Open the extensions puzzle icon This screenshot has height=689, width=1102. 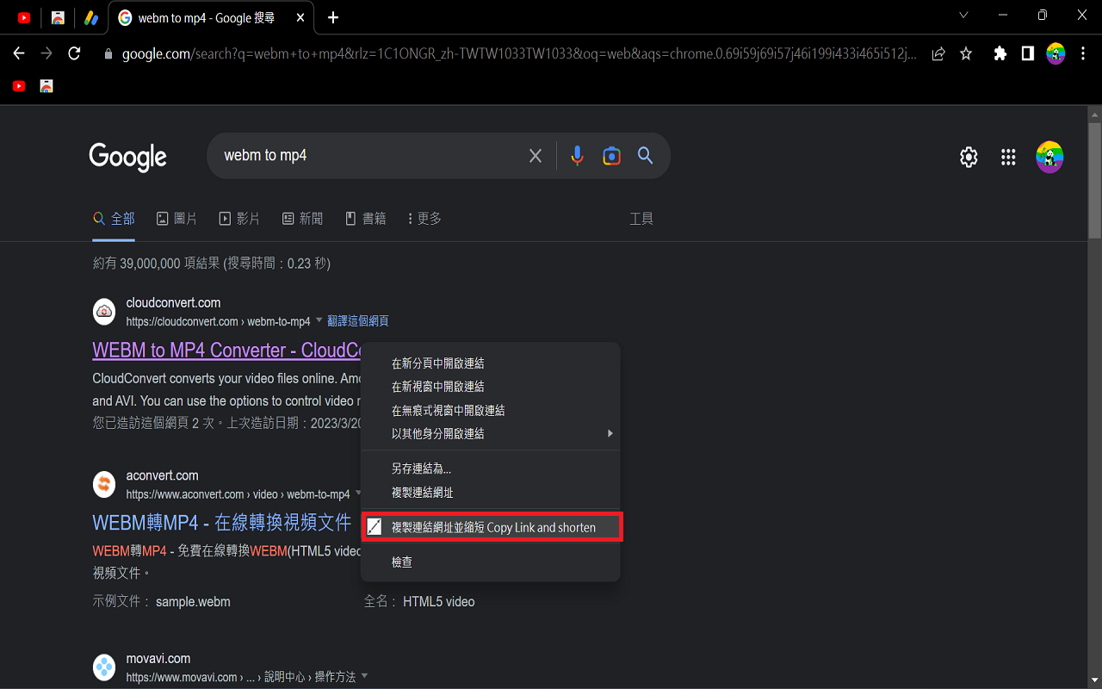point(1000,53)
